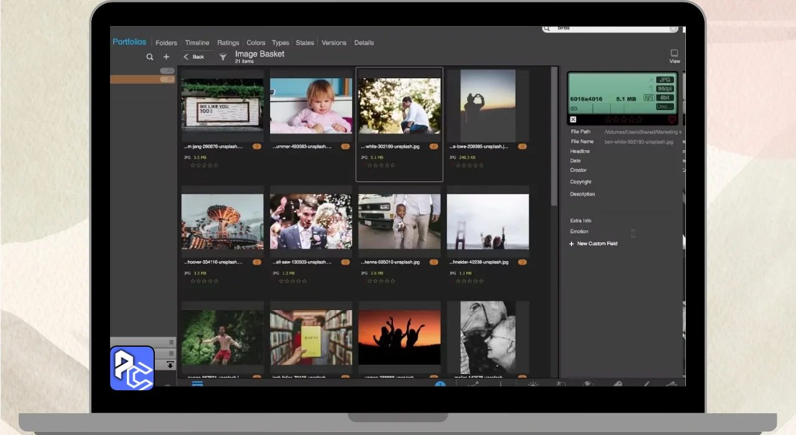
Task: Toggle the orange badge on the carousel image
Action: (x=257, y=262)
